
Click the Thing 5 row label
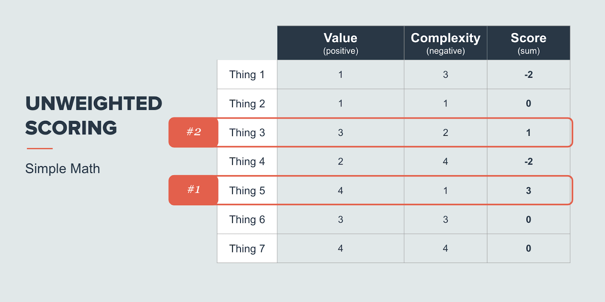click(247, 191)
